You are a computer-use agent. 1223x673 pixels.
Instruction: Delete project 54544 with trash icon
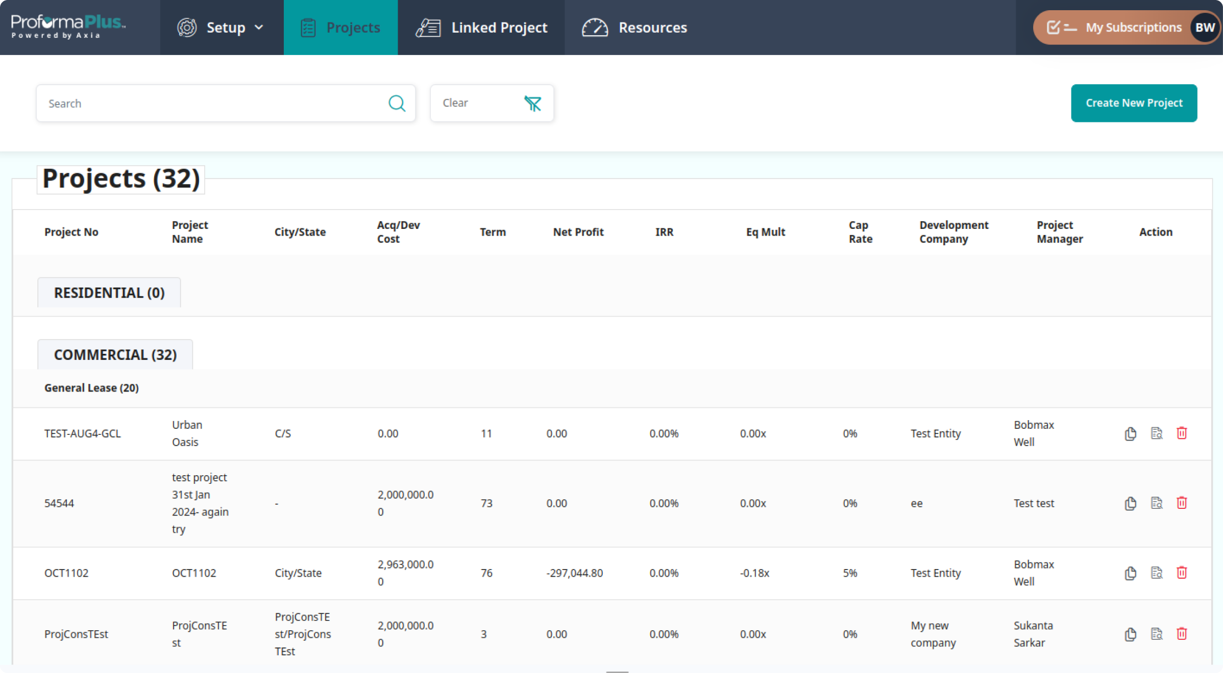(1182, 503)
